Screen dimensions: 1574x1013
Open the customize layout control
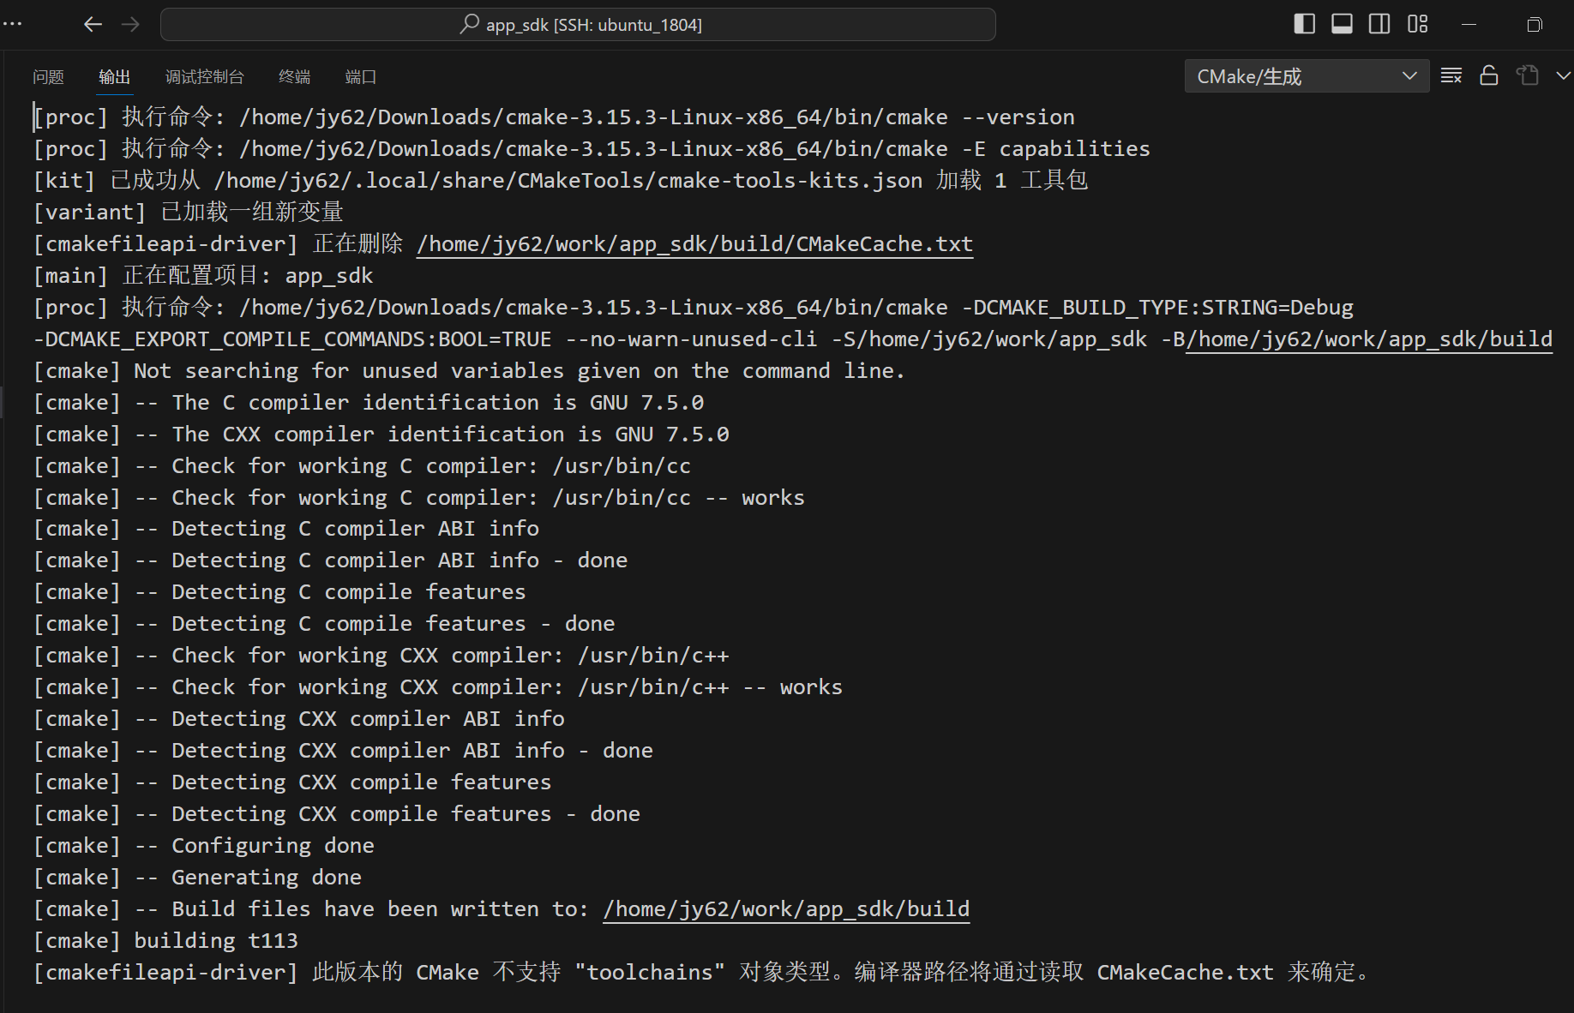pyautogui.click(x=1417, y=24)
